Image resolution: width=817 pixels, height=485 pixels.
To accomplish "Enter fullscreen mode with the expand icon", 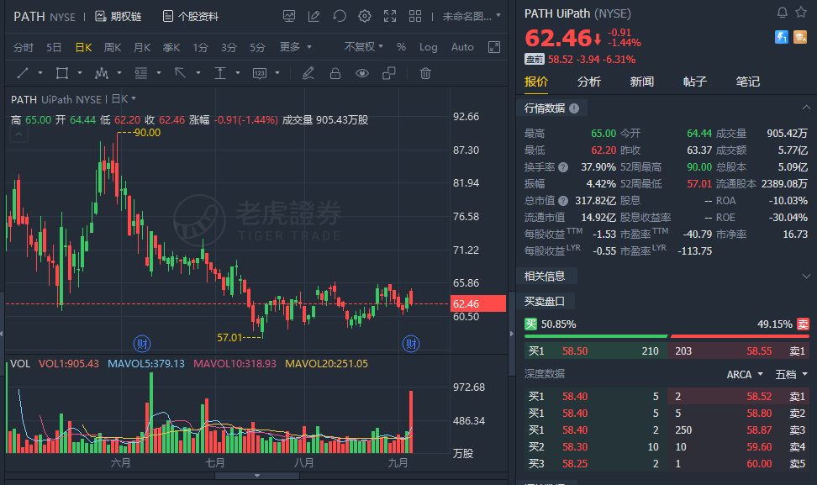I will click(390, 16).
